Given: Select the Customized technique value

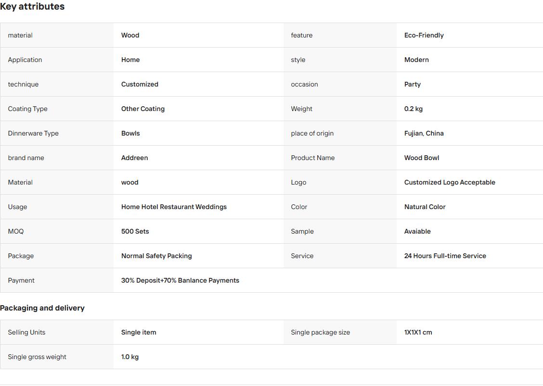Looking at the screenshot, I should coord(140,85).
